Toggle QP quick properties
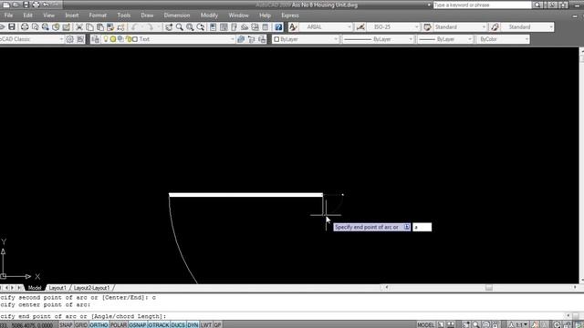This screenshot has width=584, height=328. [217, 324]
